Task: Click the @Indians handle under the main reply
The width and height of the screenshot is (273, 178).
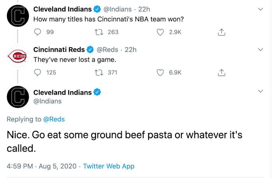Action: (x=48, y=101)
